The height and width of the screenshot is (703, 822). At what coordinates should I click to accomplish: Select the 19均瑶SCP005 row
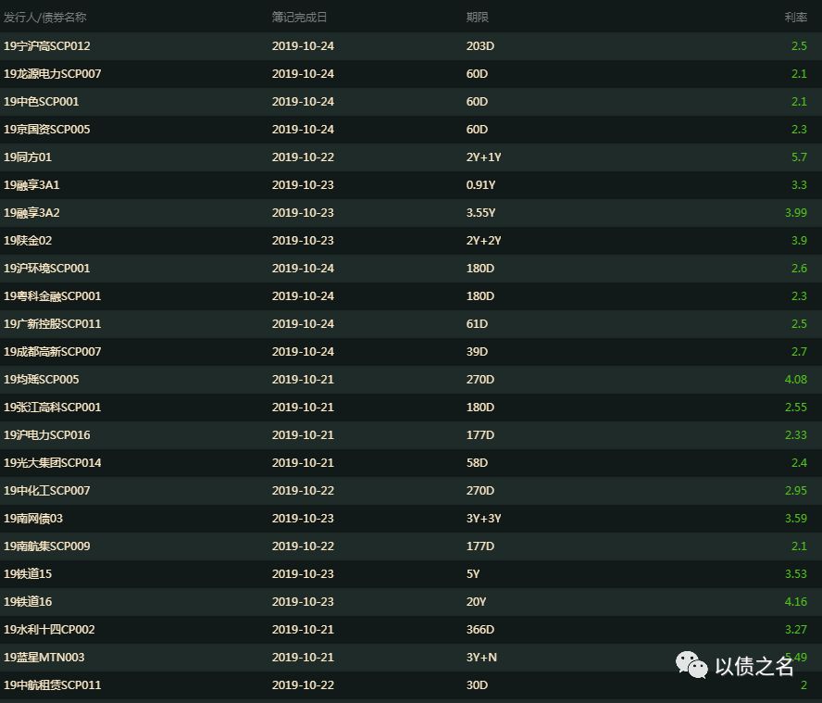pyautogui.click(x=411, y=380)
